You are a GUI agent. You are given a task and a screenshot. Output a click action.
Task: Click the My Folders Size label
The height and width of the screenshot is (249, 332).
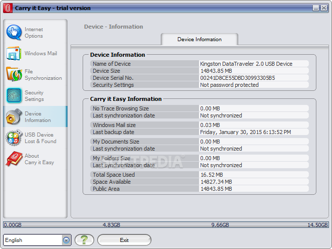pyautogui.click(x=111, y=158)
